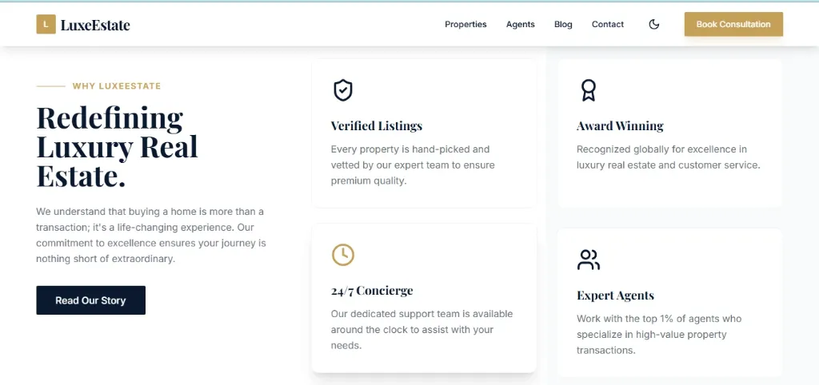
Task: Go to the Agents page
Action: click(521, 25)
